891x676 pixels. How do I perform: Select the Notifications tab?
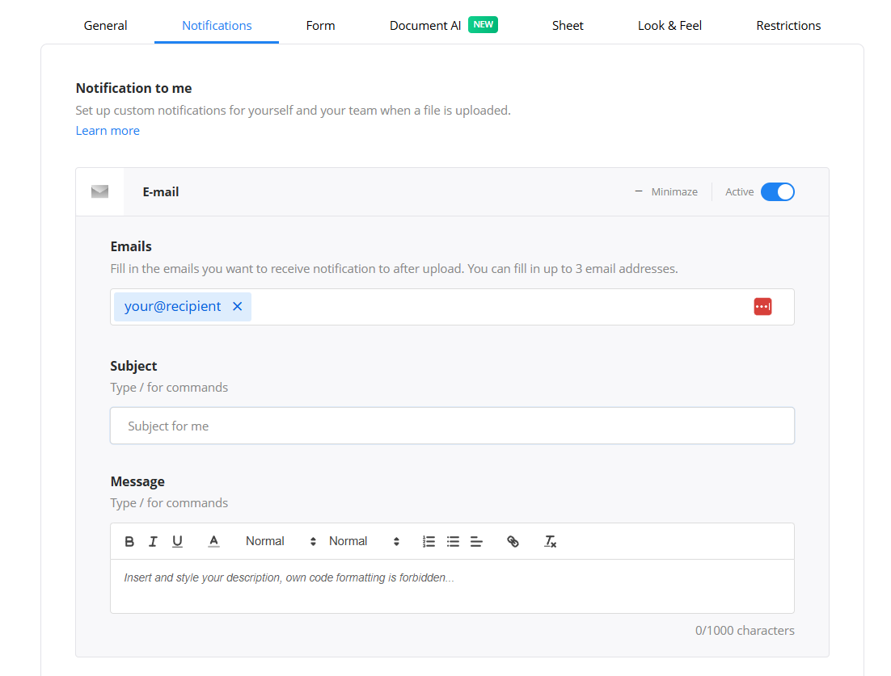(217, 26)
